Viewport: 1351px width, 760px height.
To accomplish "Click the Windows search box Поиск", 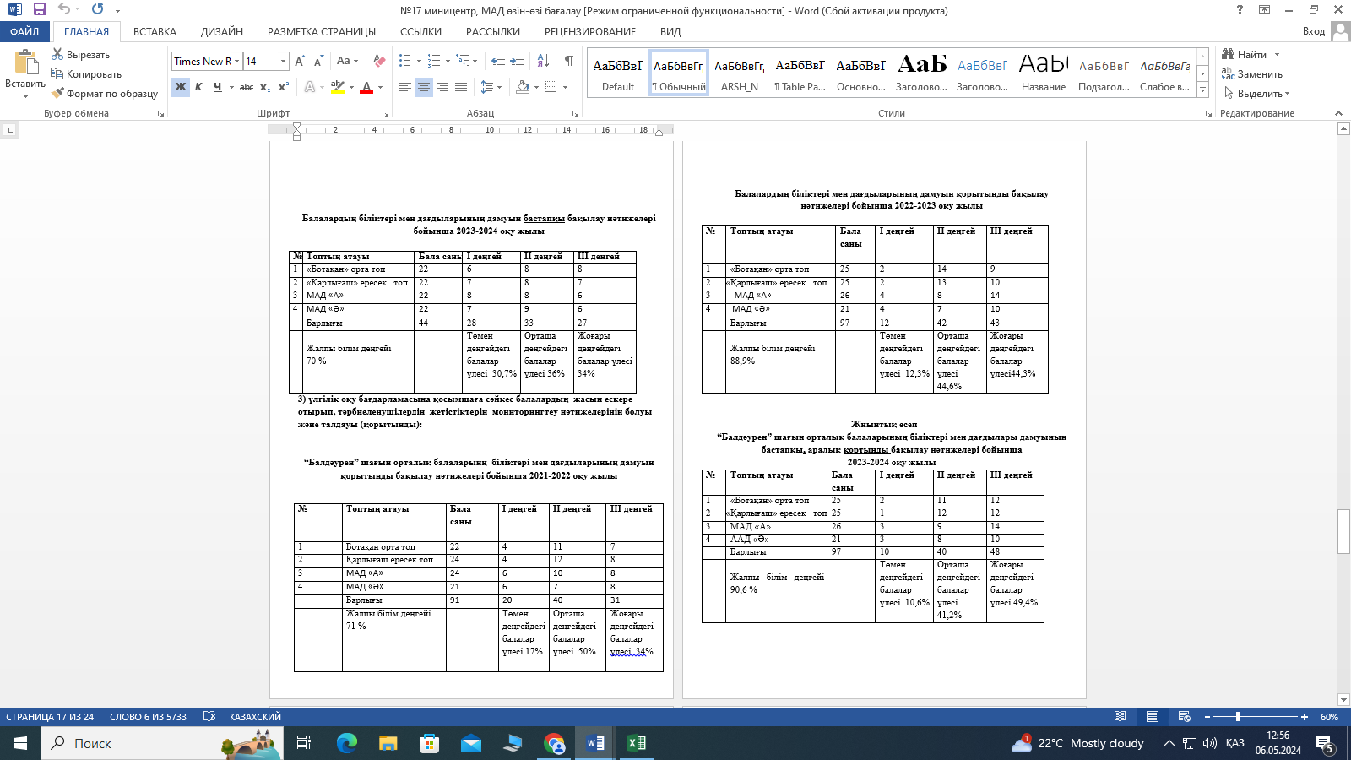I will [x=160, y=743].
